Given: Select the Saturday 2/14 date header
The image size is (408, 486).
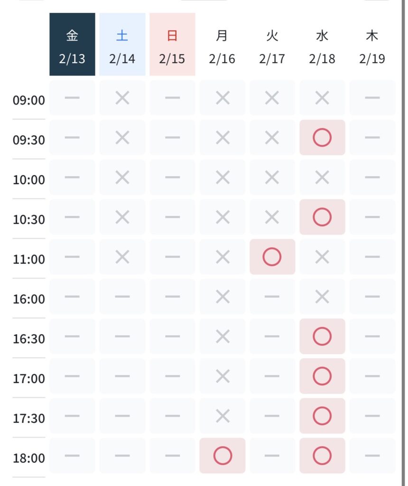Looking at the screenshot, I should (x=122, y=45).
